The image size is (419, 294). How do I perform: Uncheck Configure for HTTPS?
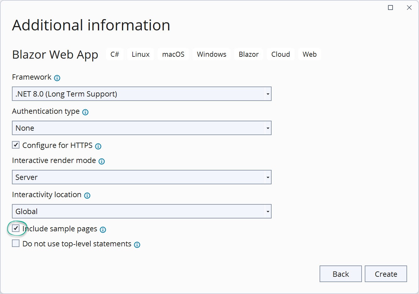pyautogui.click(x=15, y=145)
